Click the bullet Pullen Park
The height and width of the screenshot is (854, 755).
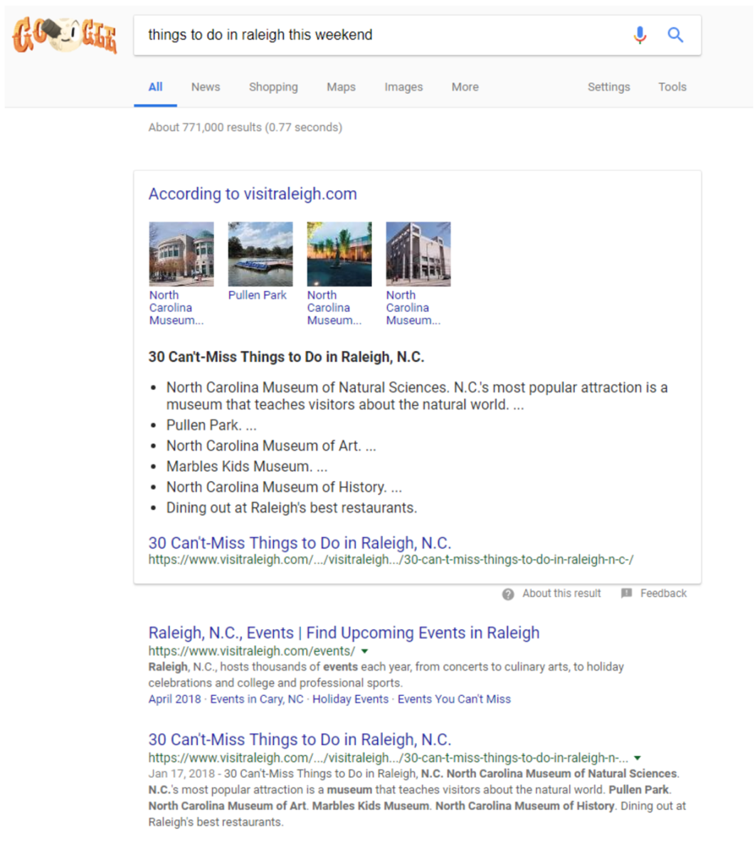point(211,426)
